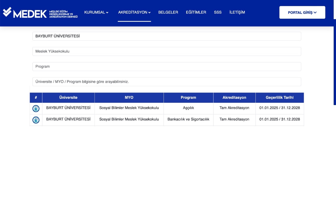This screenshot has height=220, width=336.
Task: Open the EĞİTİMLER menu item
Action: pyautogui.click(x=196, y=12)
